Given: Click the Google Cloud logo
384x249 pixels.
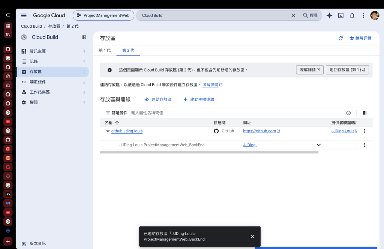Looking at the screenshot, I should point(49,15).
